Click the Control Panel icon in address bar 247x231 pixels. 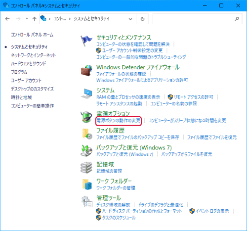tap(43, 18)
